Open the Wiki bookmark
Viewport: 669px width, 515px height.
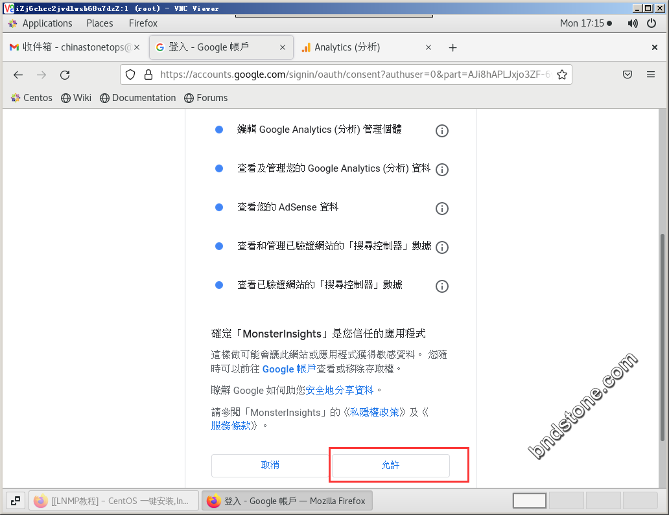pos(76,98)
